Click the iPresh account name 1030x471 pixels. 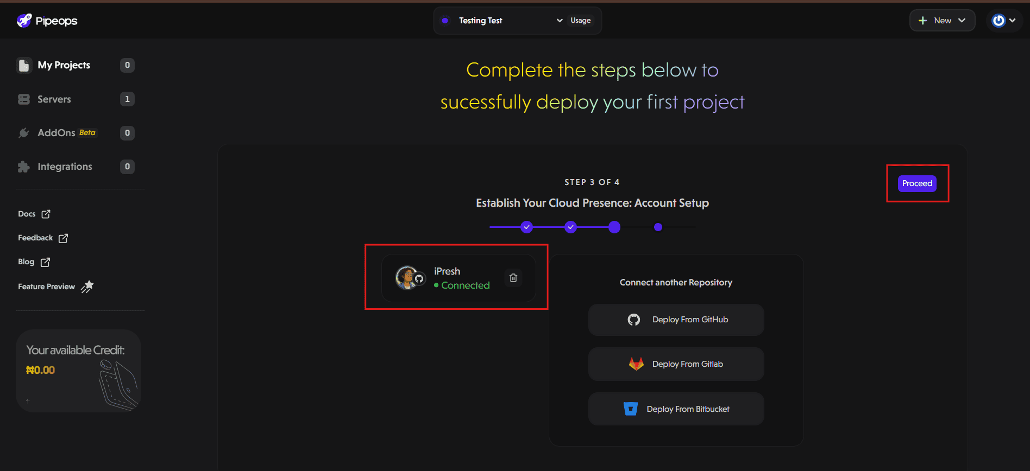[447, 271]
